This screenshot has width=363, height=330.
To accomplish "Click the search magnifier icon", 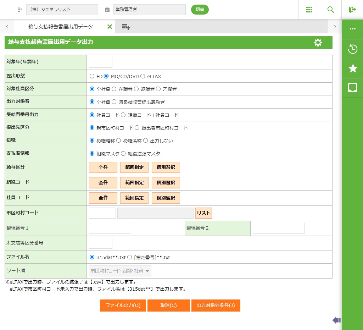I will click(x=331, y=10).
